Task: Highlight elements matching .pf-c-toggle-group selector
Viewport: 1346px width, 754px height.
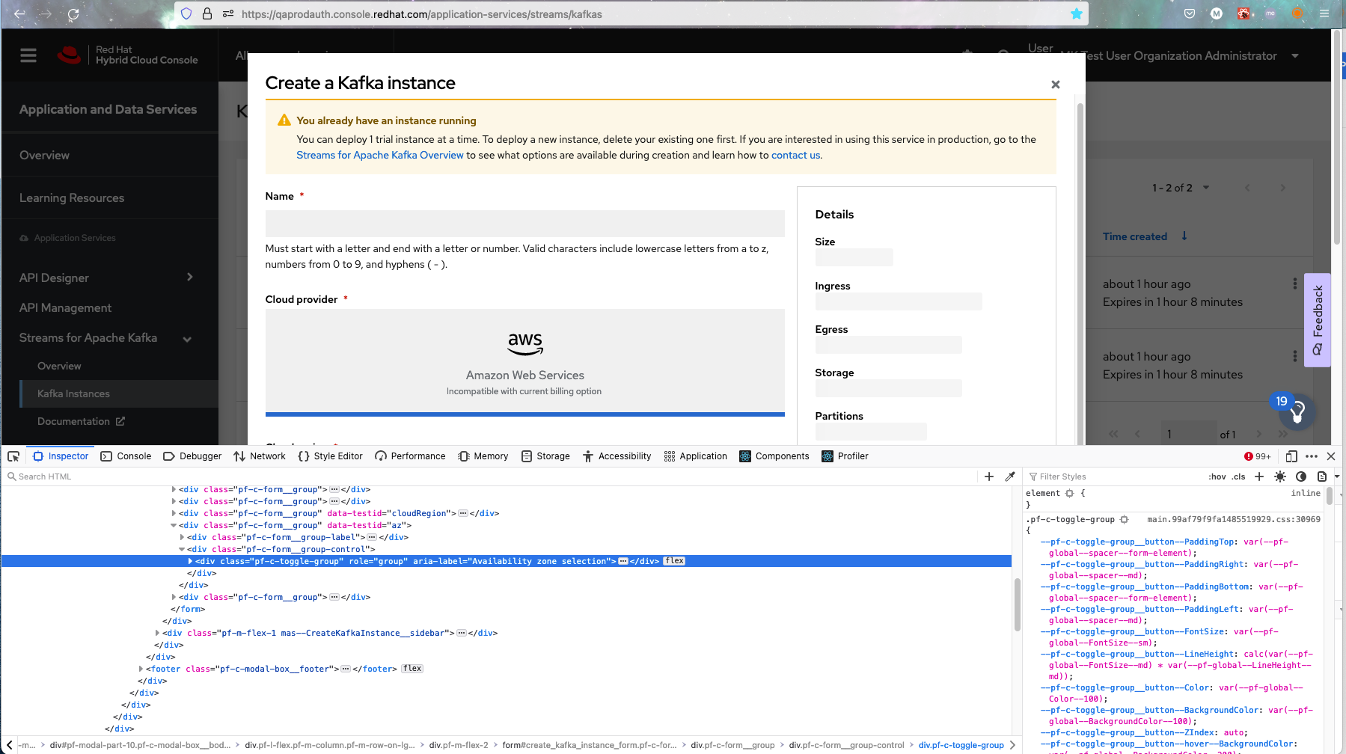Action: tap(1124, 519)
